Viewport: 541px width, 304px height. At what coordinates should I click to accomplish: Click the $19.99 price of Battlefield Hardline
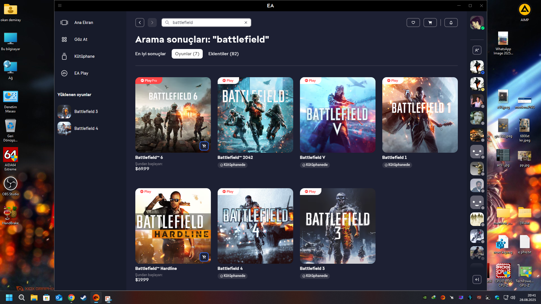coord(142,280)
